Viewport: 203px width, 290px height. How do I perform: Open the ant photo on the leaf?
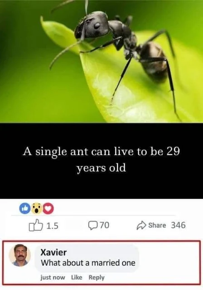101,61
